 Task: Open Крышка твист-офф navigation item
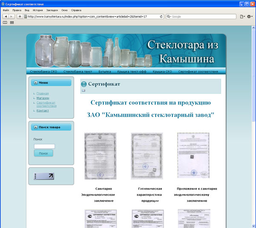pyautogui.click(x=132, y=72)
